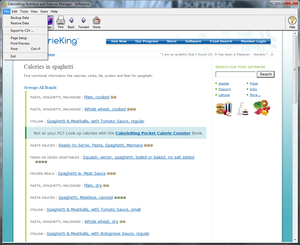Click the hamburger and popcorn food image

click(x=224, y=109)
